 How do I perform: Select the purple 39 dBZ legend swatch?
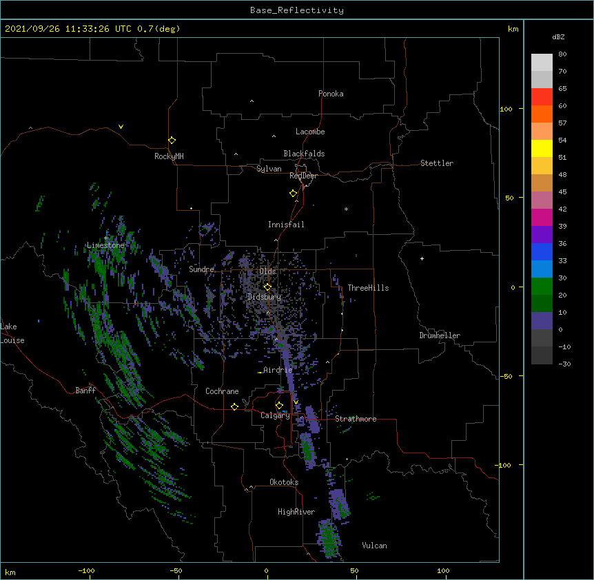[542, 235]
